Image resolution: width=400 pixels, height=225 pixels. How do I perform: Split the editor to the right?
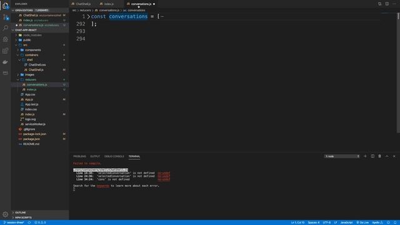click(387, 4)
